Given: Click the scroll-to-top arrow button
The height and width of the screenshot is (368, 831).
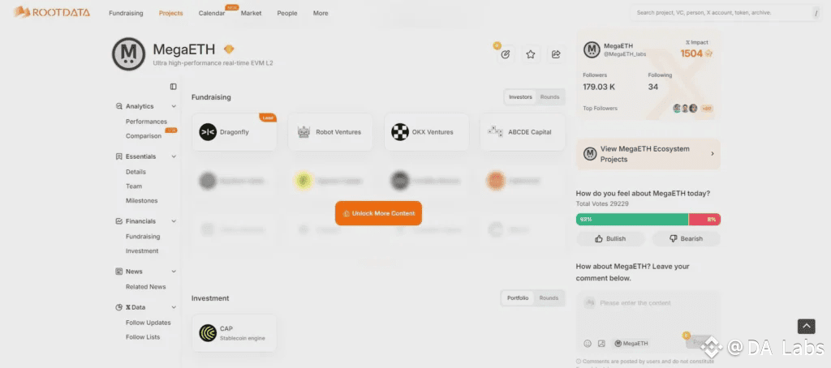Looking at the screenshot, I should (806, 326).
